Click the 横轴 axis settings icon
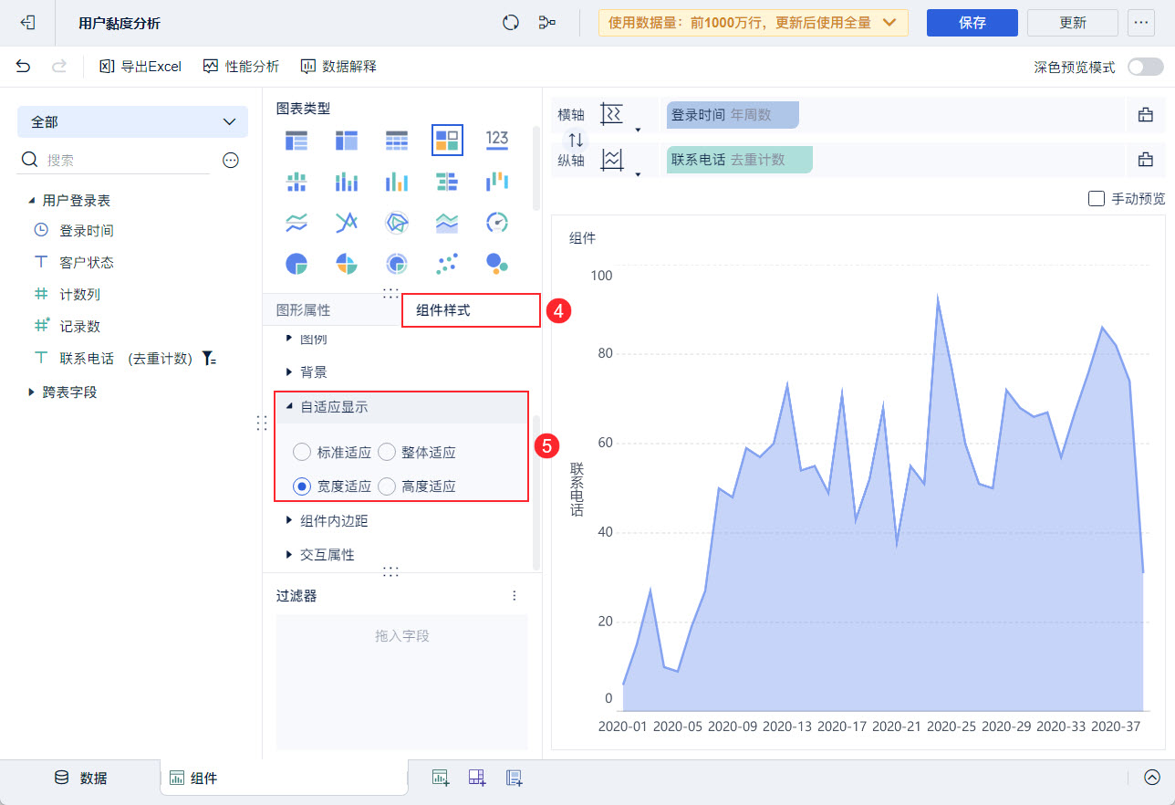Screen dimensions: 1175x805 [611, 115]
